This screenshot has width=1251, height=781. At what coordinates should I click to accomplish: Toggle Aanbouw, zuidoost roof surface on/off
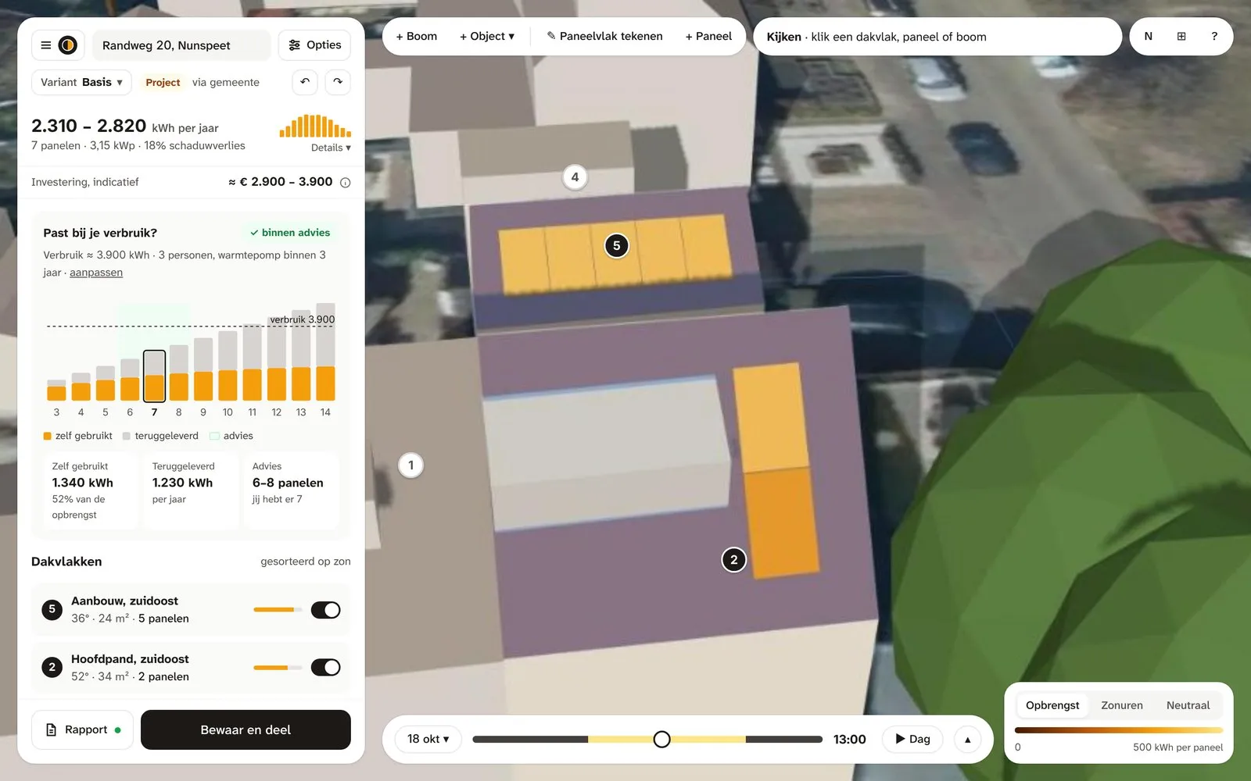tap(325, 610)
